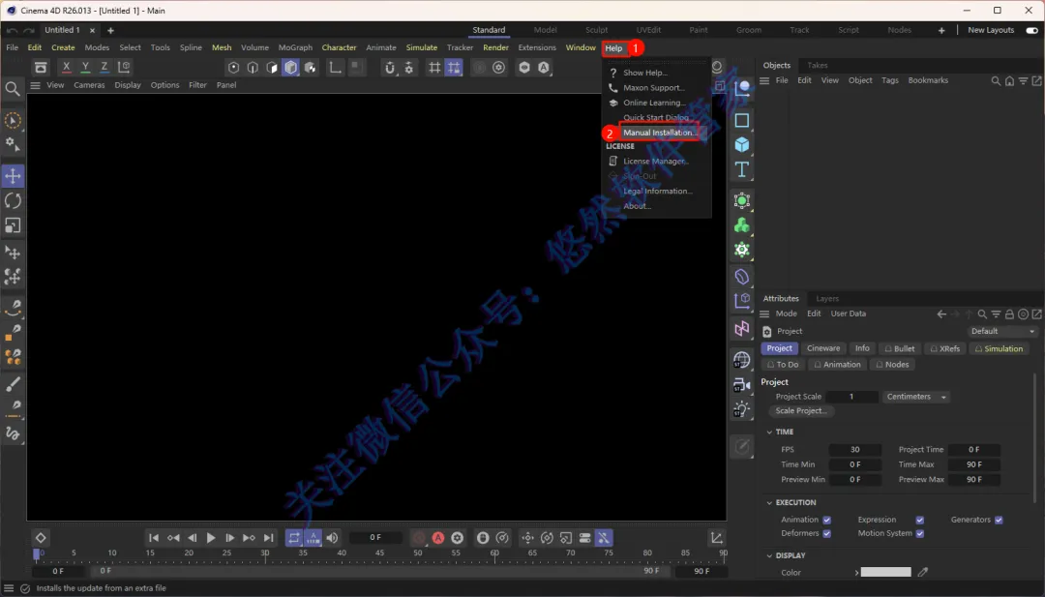
Task: Choose About from Help menu
Action: (x=637, y=206)
